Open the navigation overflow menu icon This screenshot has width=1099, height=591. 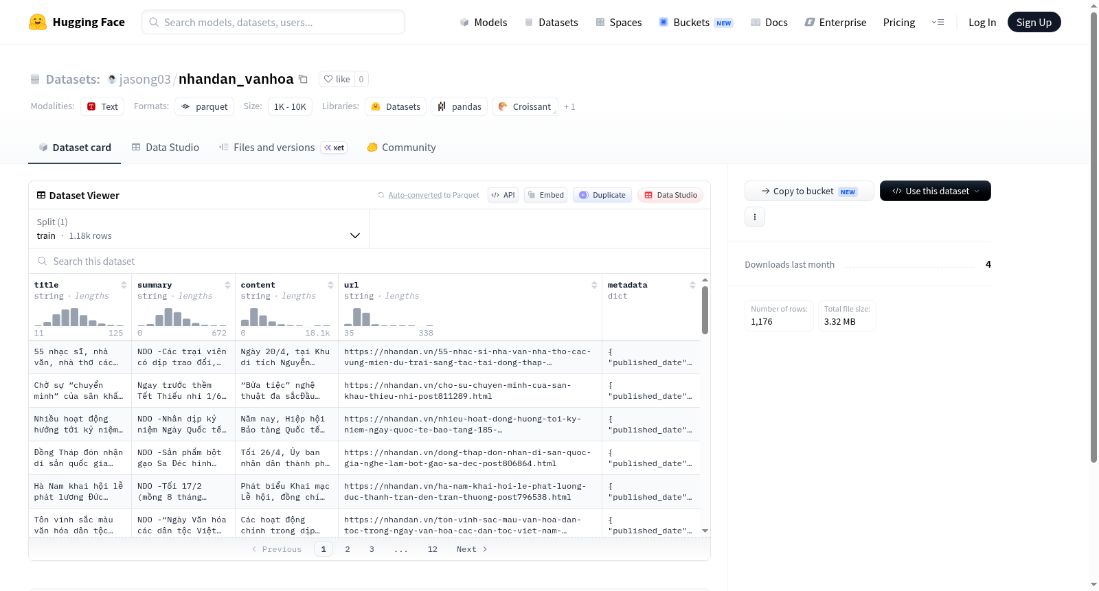point(938,23)
